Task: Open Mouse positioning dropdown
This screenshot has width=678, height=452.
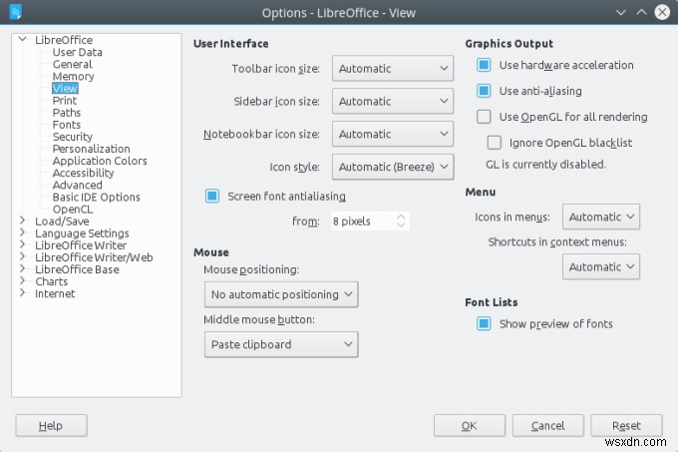Action: click(x=280, y=294)
